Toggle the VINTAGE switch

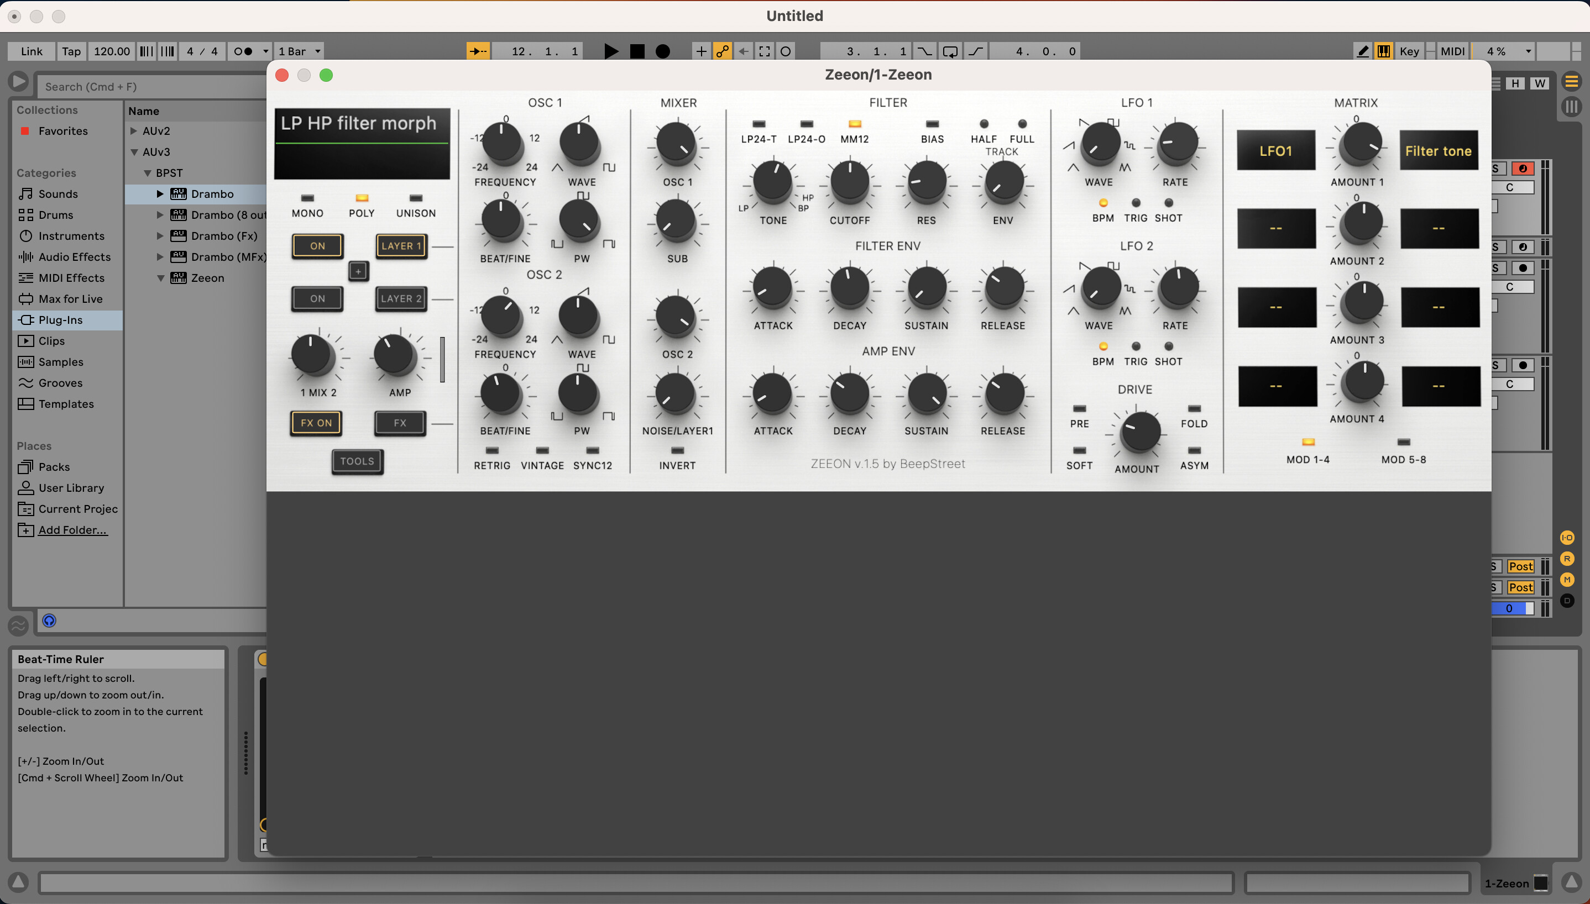tap(542, 451)
